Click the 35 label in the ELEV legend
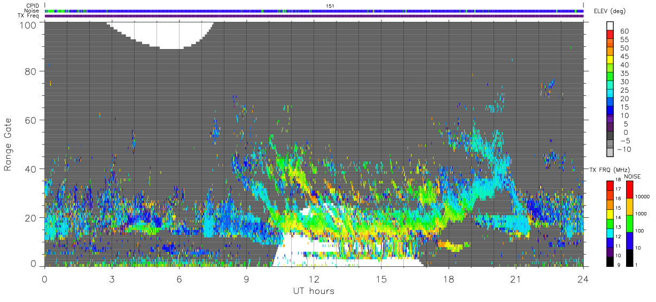The image size is (656, 302). tap(624, 74)
